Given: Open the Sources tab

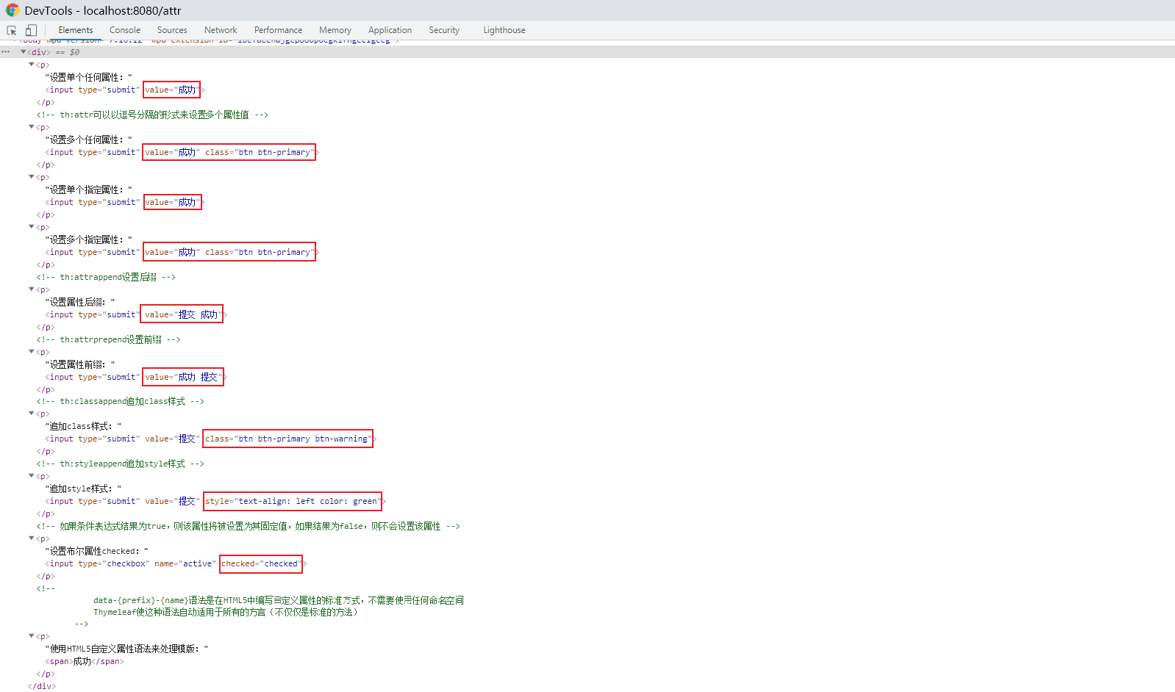Looking at the screenshot, I should (172, 30).
